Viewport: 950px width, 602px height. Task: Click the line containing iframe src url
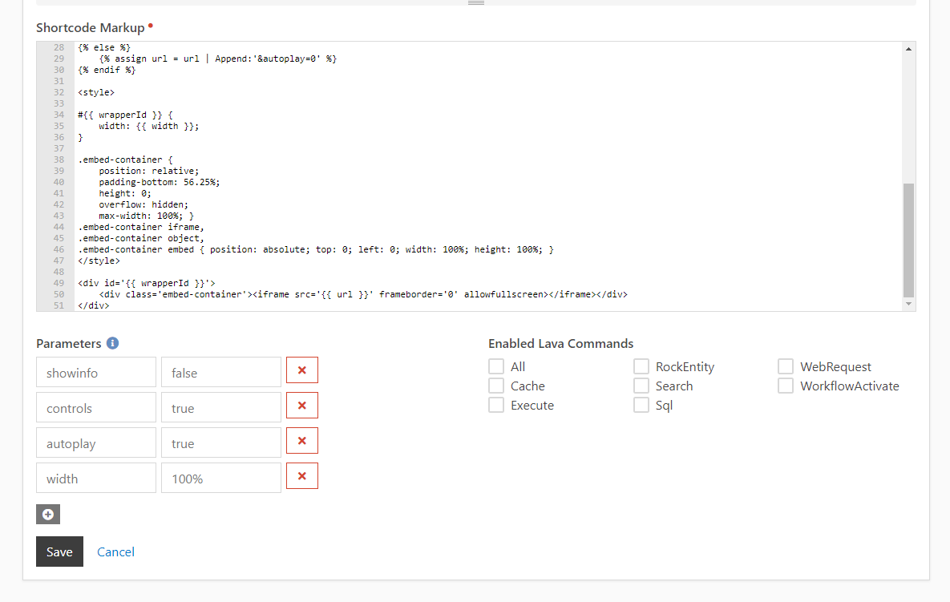(363, 294)
